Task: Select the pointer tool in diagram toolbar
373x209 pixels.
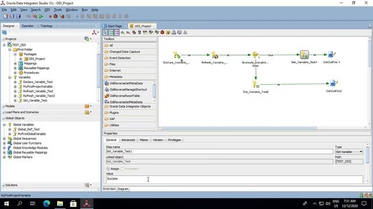Action: (105, 33)
